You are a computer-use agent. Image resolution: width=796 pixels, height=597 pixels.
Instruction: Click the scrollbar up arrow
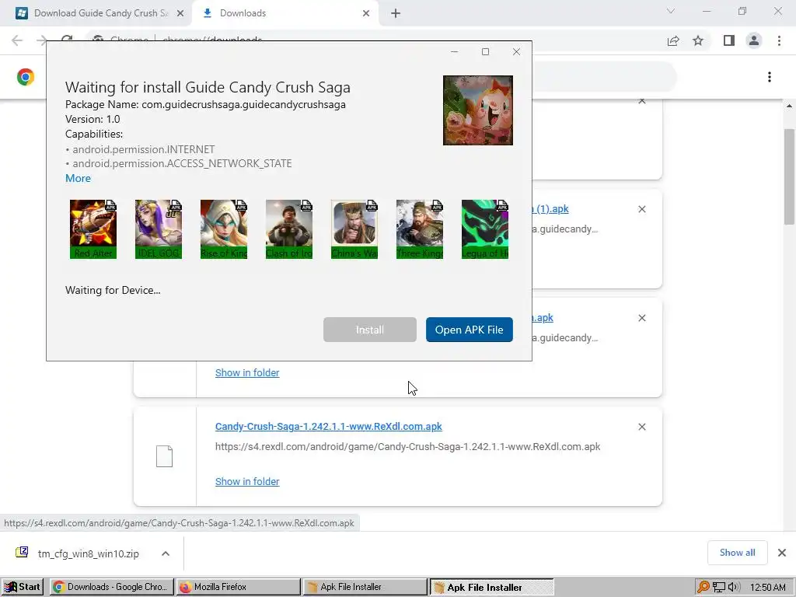pos(789,106)
